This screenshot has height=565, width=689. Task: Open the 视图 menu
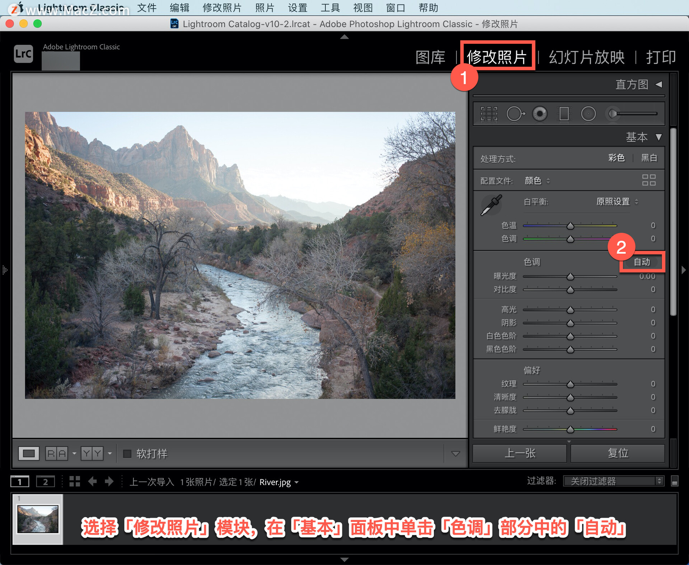click(x=363, y=8)
